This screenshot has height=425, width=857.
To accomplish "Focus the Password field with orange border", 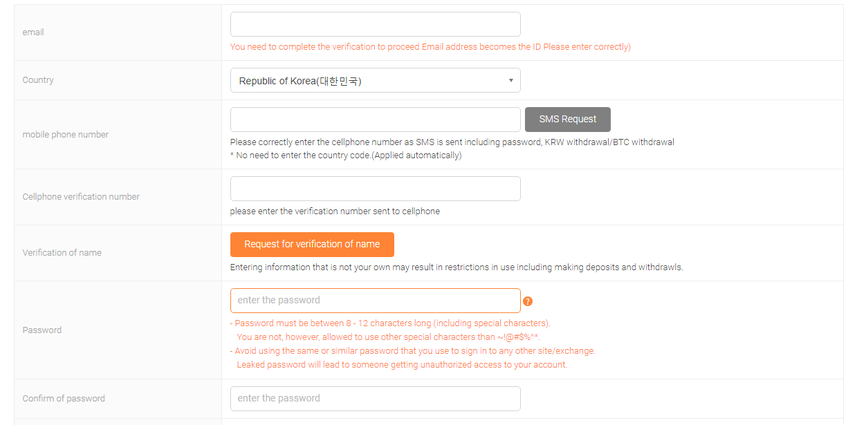I will coord(375,301).
